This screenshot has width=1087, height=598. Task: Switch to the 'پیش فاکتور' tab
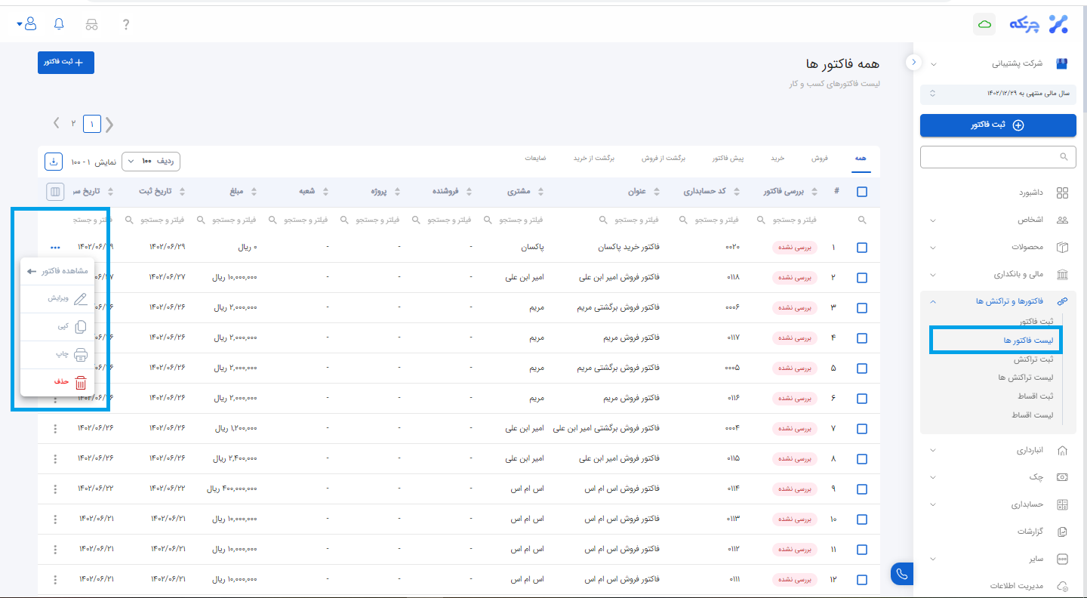tap(728, 159)
